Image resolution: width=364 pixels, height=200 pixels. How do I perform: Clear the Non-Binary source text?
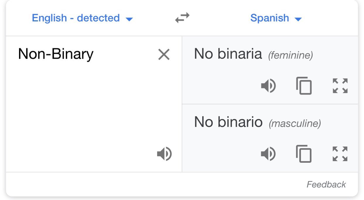coord(164,55)
